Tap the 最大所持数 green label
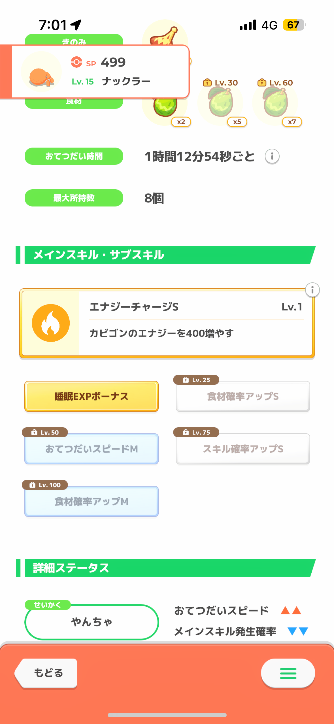 point(74,198)
